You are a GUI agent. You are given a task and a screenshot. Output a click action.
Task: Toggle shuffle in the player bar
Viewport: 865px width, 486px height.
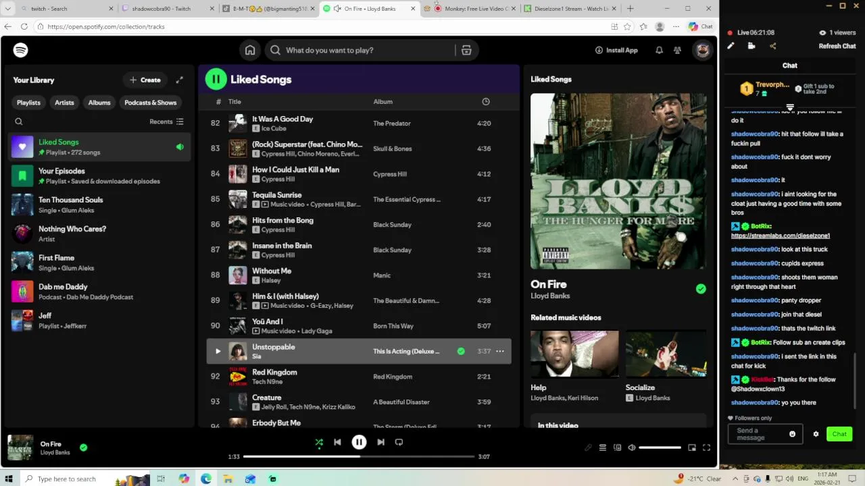coord(319,442)
